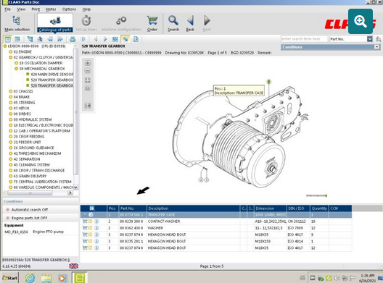
Task: Open the Part No. search type dropdown
Action: (x=370, y=39)
